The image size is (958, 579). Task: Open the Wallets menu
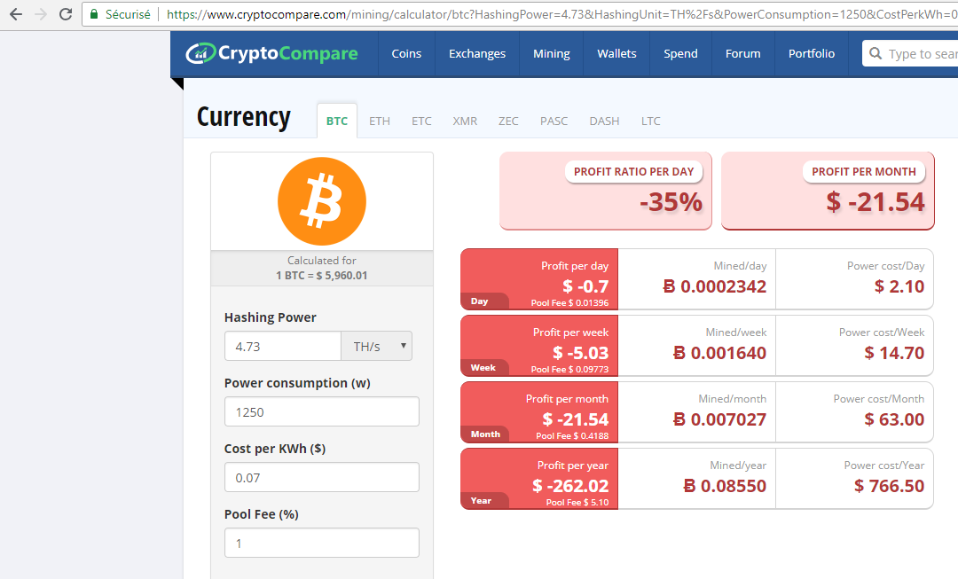coord(616,54)
